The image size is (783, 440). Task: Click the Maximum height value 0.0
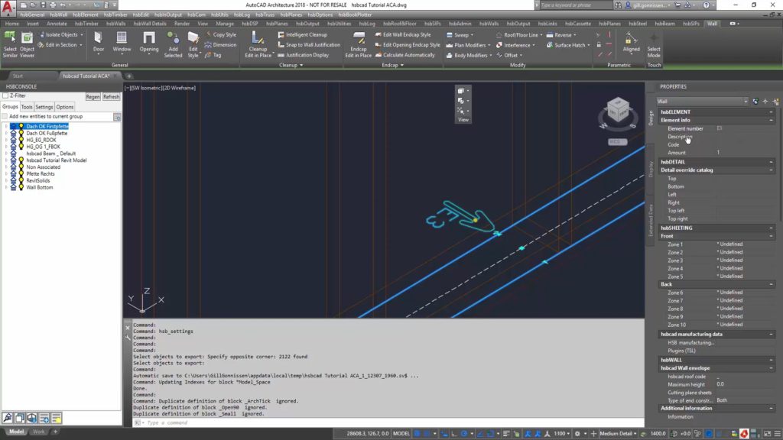tap(720, 384)
